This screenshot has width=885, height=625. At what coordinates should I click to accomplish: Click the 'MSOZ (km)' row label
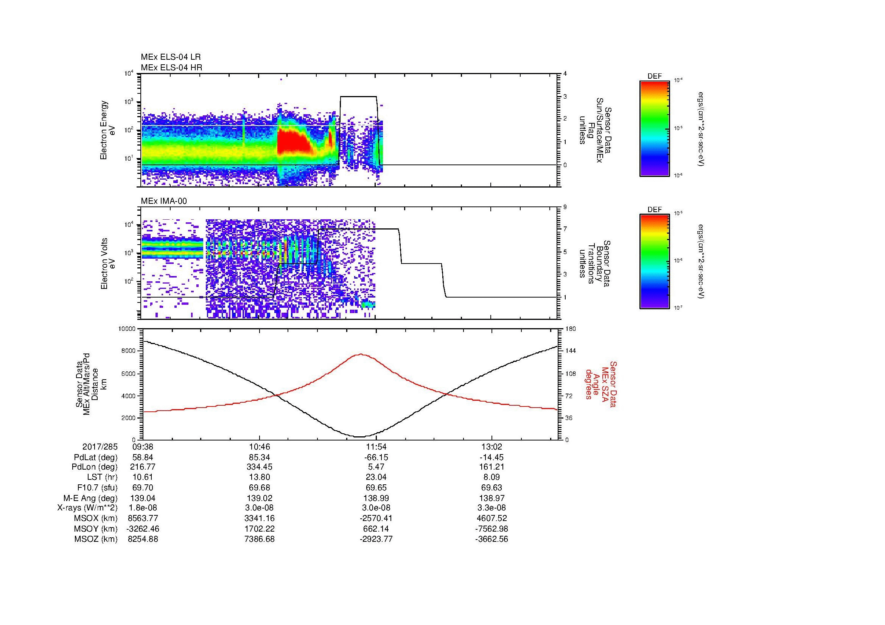[x=96, y=539]
